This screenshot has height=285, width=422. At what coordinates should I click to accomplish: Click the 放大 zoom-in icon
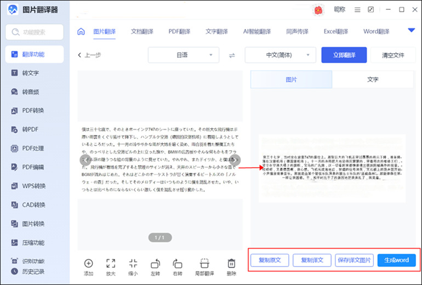(111, 264)
